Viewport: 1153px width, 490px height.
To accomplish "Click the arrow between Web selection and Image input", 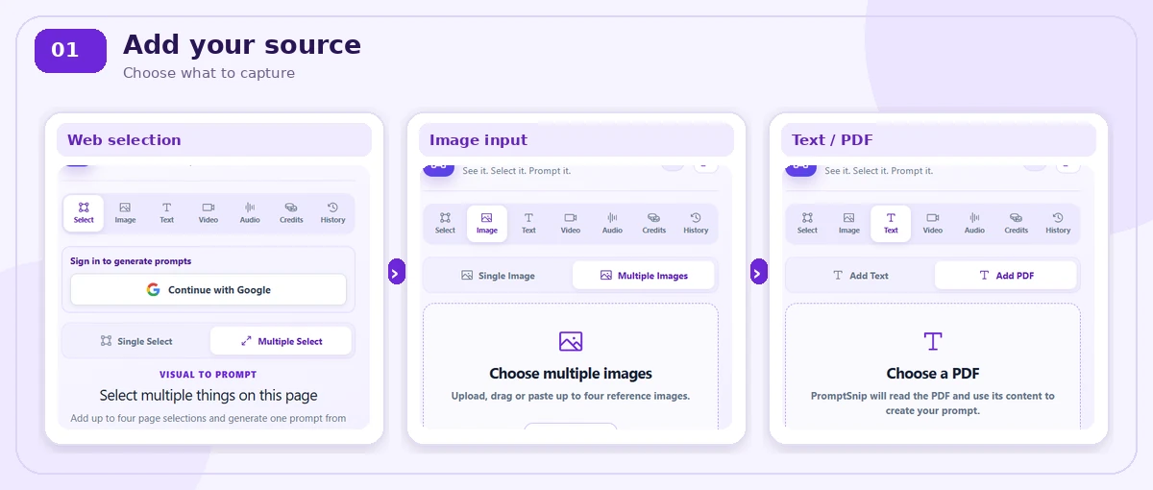I will pyautogui.click(x=397, y=272).
